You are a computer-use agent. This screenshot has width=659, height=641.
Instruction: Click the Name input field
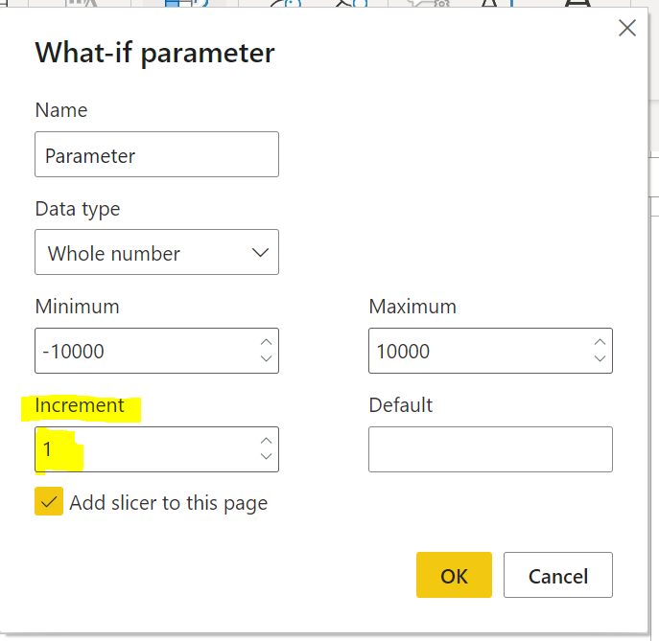coord(156,154)
